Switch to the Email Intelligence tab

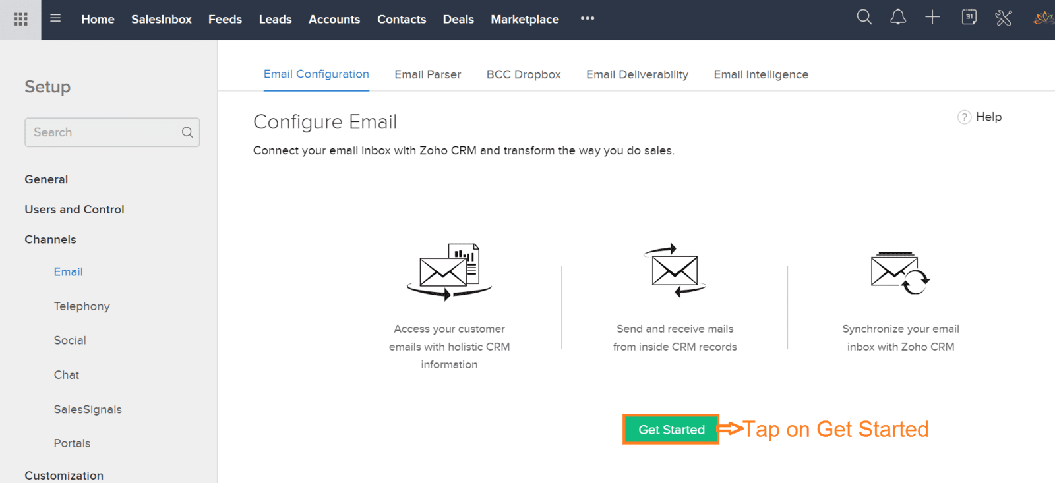click(761, 75)
